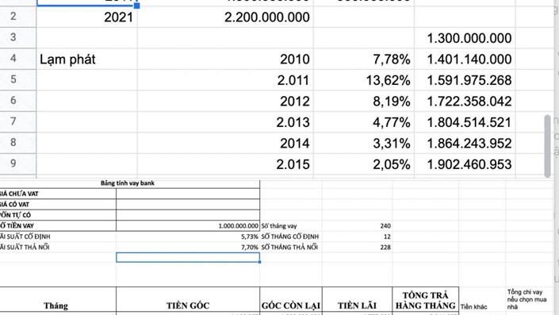
Task: Select the 7,70% floating interest rate cell
Action: [188, 247]
